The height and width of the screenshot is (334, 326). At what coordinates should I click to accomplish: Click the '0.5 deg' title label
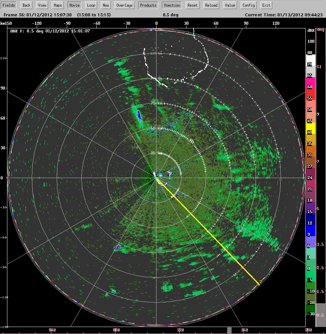click(171, 15)
